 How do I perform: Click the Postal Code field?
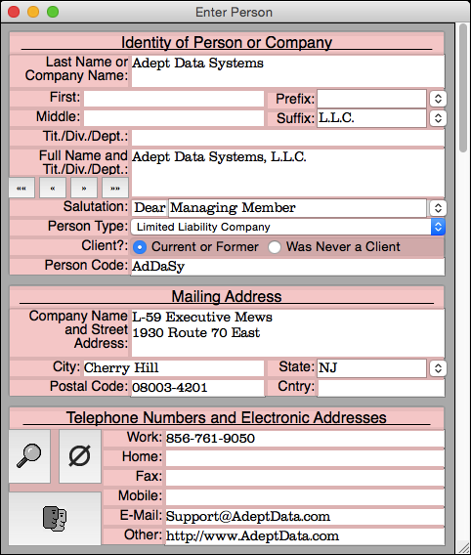click(197, 388)
